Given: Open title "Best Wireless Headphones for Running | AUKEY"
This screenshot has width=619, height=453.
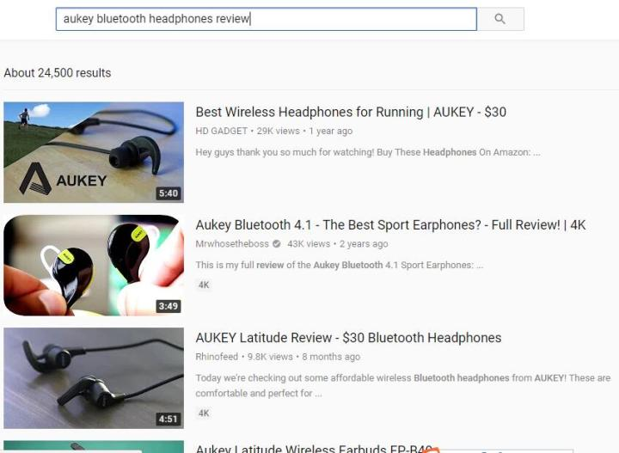Looking at the screenshot, I should (x=351, y=112).
